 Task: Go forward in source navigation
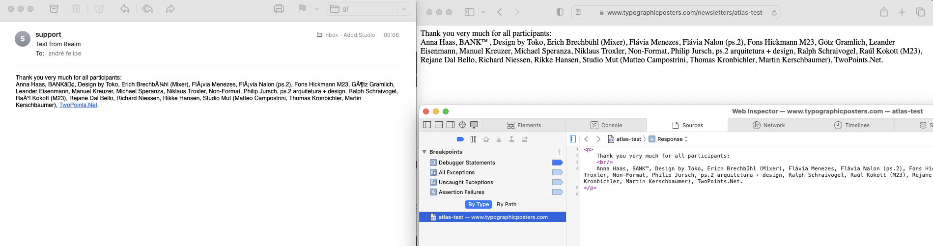click(598, 139)
